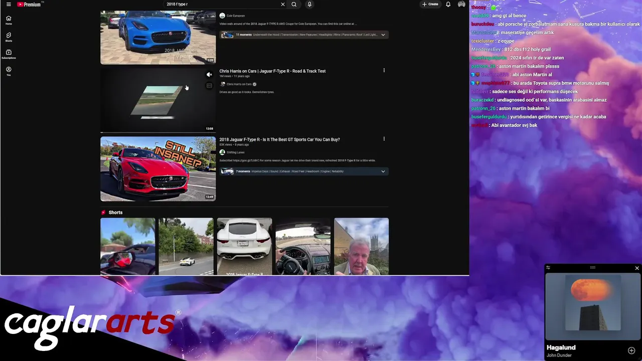Viewport: 642px width, 361px height.
Task: Open 'Is It The Best GT Sports Car' video title
Action: click(279, 139)
